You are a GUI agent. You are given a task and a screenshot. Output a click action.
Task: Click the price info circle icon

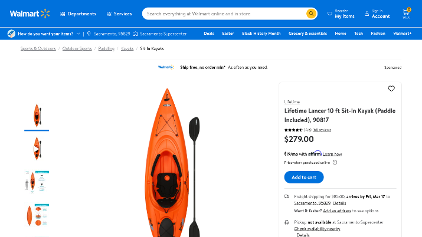[x=335, y=162]
